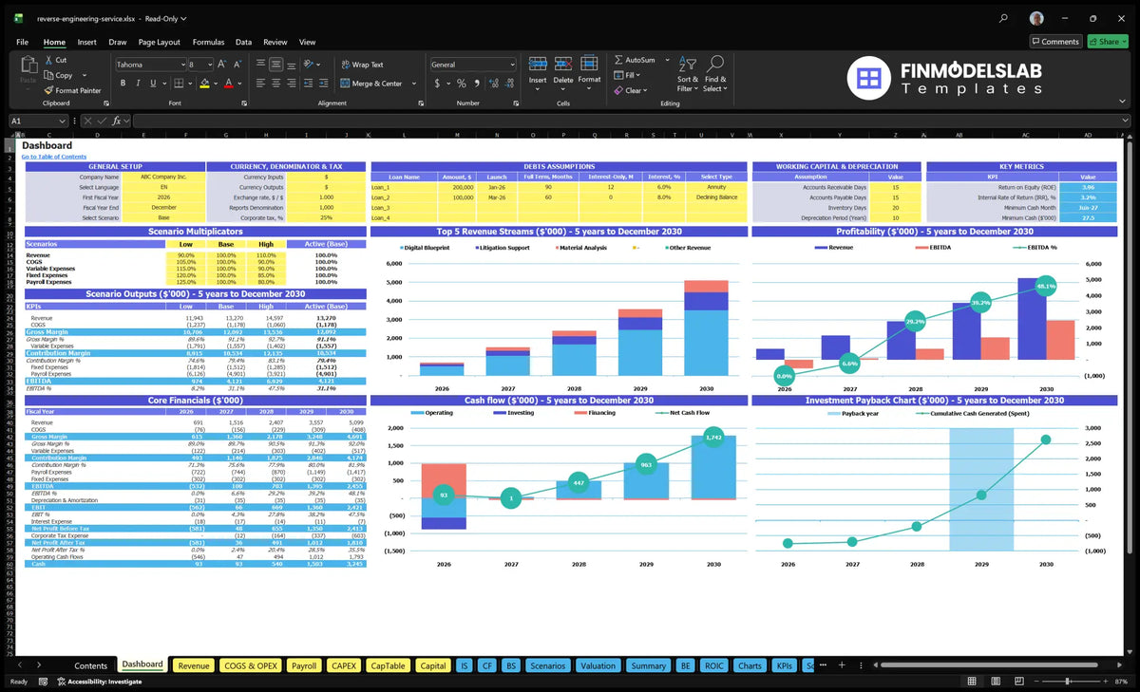1140x692 pixels.
Task: Click the new sheet plus button
Action: click(x=841, y=665)
